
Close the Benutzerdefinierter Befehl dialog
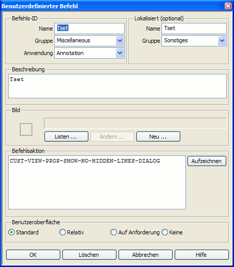[x=228, y=6]
